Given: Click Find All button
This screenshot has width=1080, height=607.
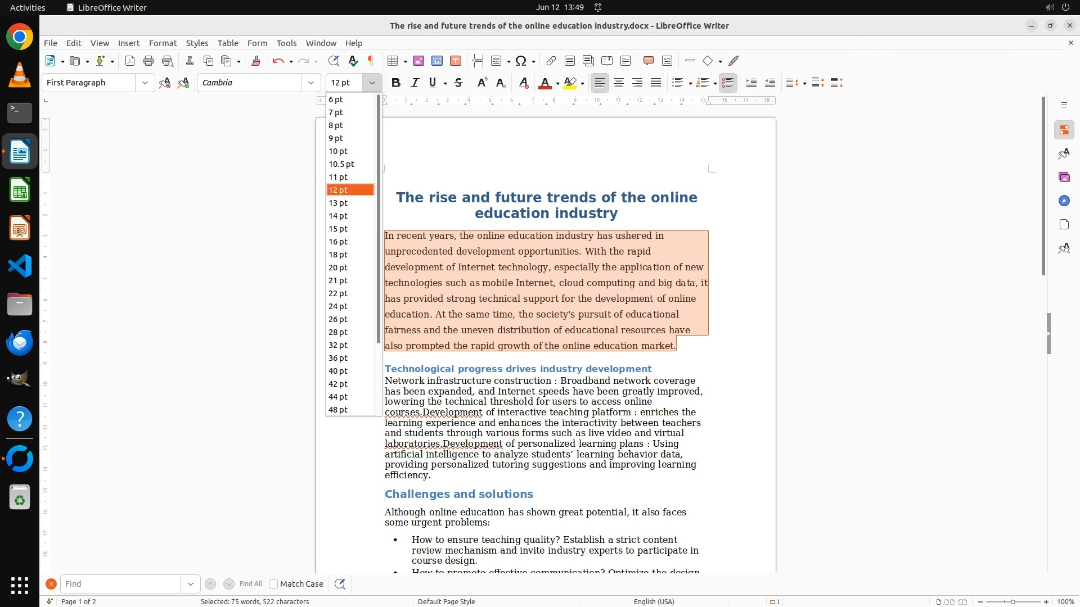Looking at the screenshot, I should coord(250,584).
